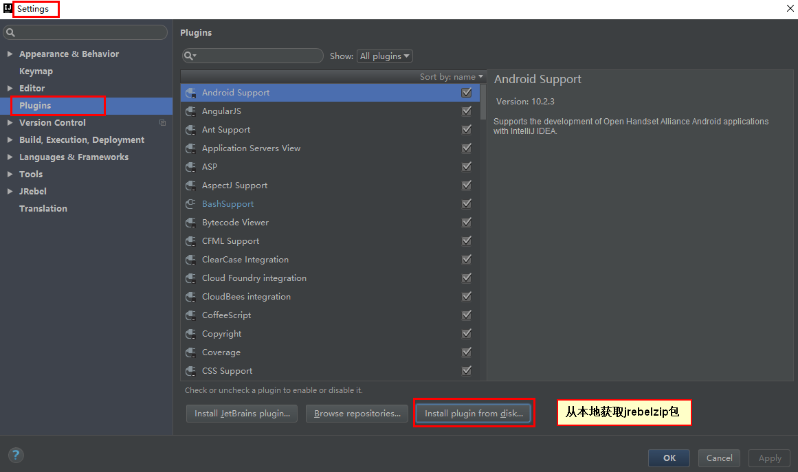The height and width of the screenshot is (472, 798).
Task: Toggle the ASP plugin checkbox
Action: (x=466, y=167)
